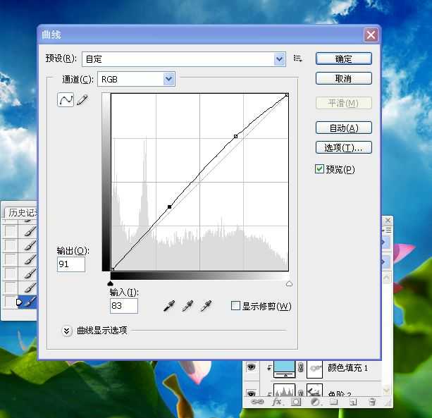This screenshot has width=432, height=418.
Task: Set history brush source on last state
Action: (11, 302)
